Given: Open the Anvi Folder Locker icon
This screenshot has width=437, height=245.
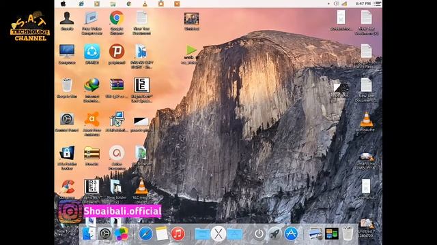Looking at the screenshot, I should point(67,152).
